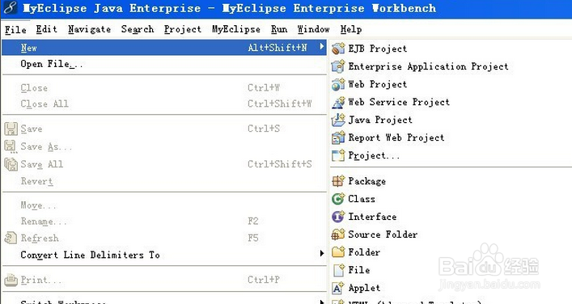
Task: Choose Move... from the File menu
Action: pyautogui.click(x=38, y=205)
